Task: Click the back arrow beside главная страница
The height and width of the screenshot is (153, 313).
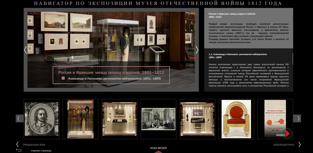Action: pos(19,150)
